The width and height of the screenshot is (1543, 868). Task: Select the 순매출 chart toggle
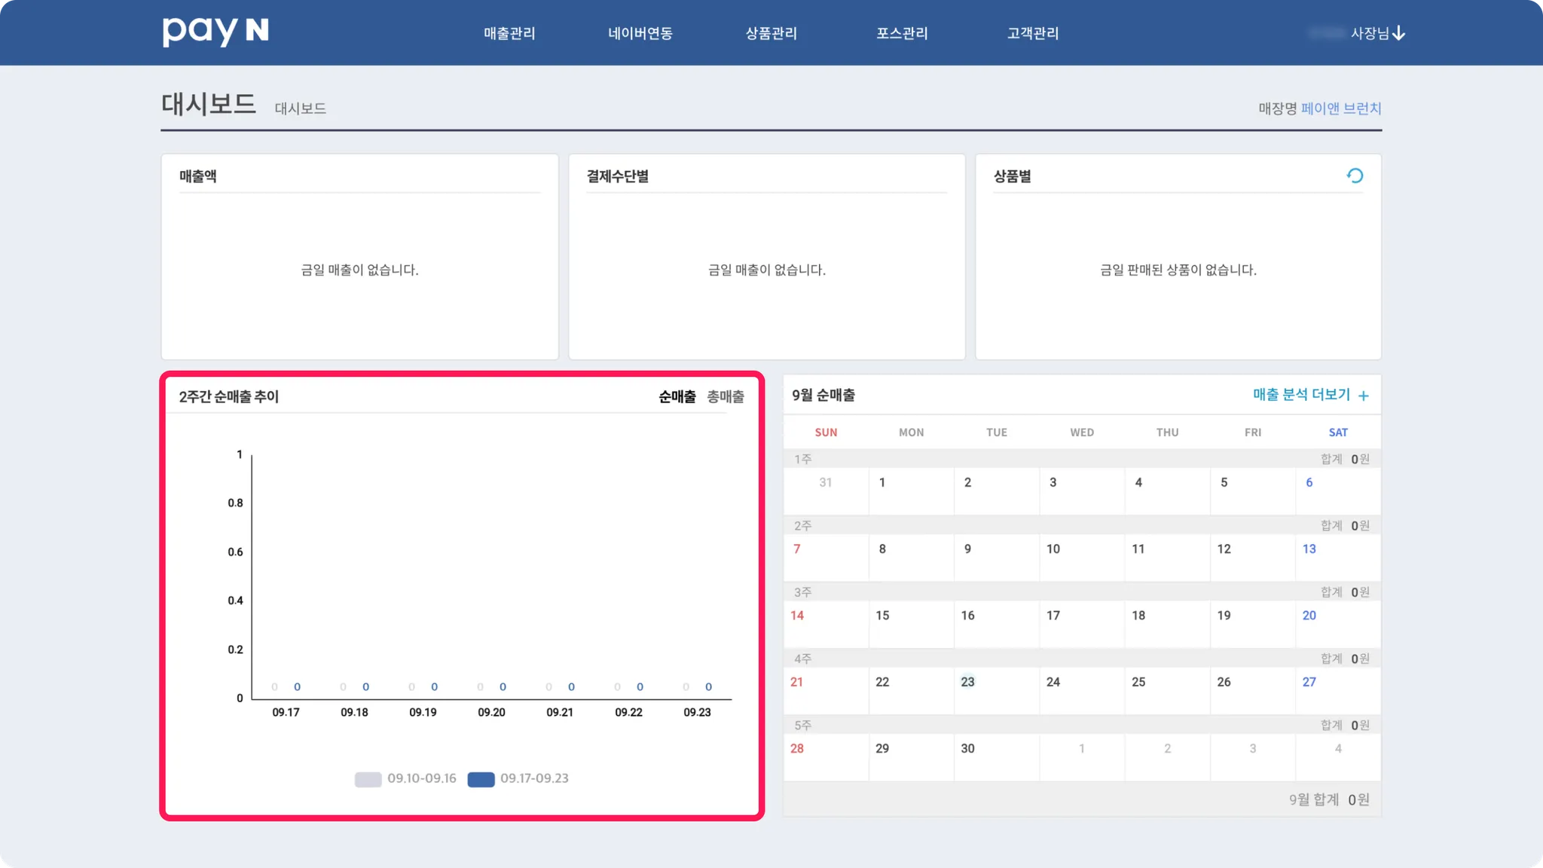coord(677,396)
